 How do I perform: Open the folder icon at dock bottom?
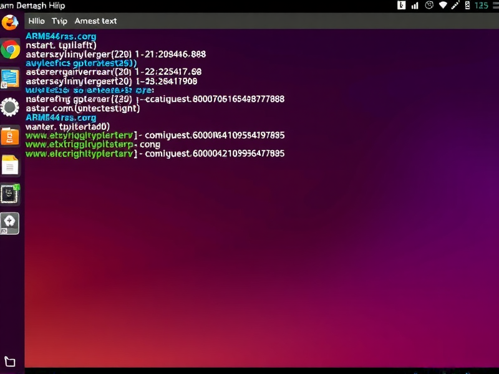click(10, 362)
